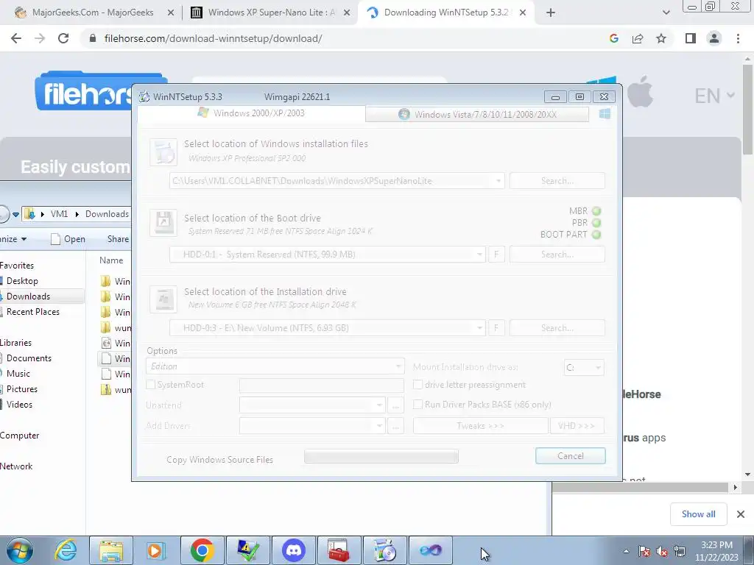The height and width of the screenshot is (565, 754).
Task: Show hidden system tray icons arrow
Action: click(x=626, y=551)
